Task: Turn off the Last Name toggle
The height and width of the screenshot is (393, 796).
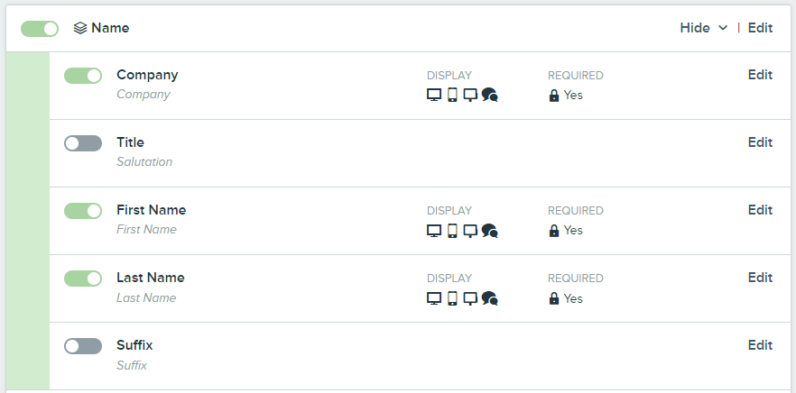Action: coord(83,279)
